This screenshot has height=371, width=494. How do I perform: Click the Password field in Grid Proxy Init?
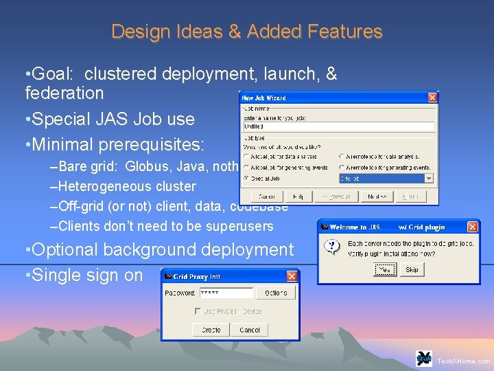point(226,293)
